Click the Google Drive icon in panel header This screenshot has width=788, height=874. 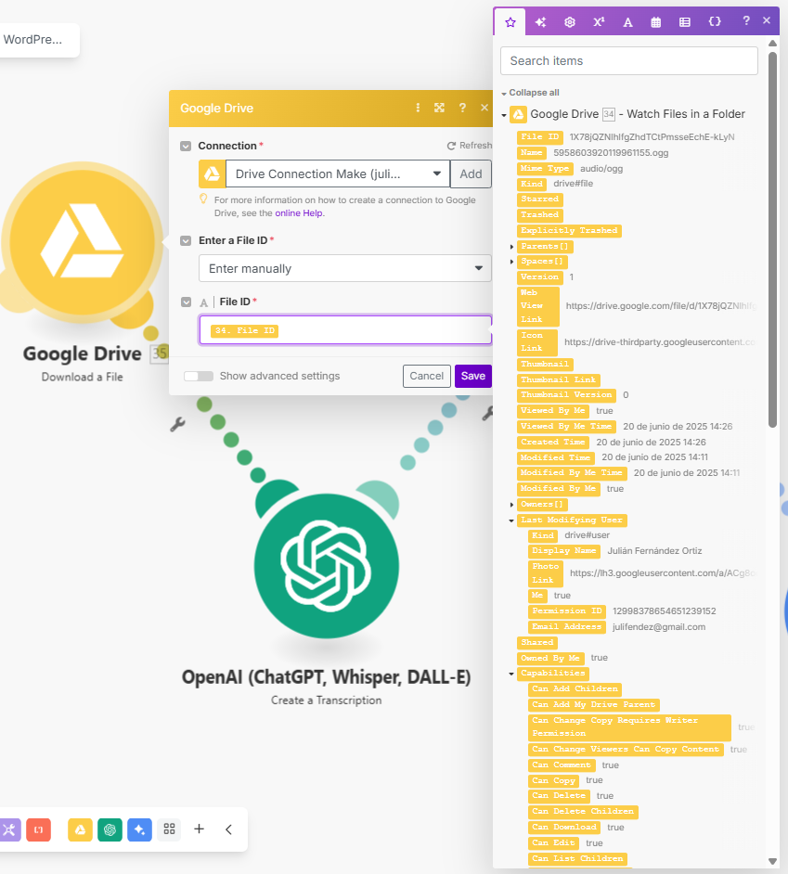point(518,114)
